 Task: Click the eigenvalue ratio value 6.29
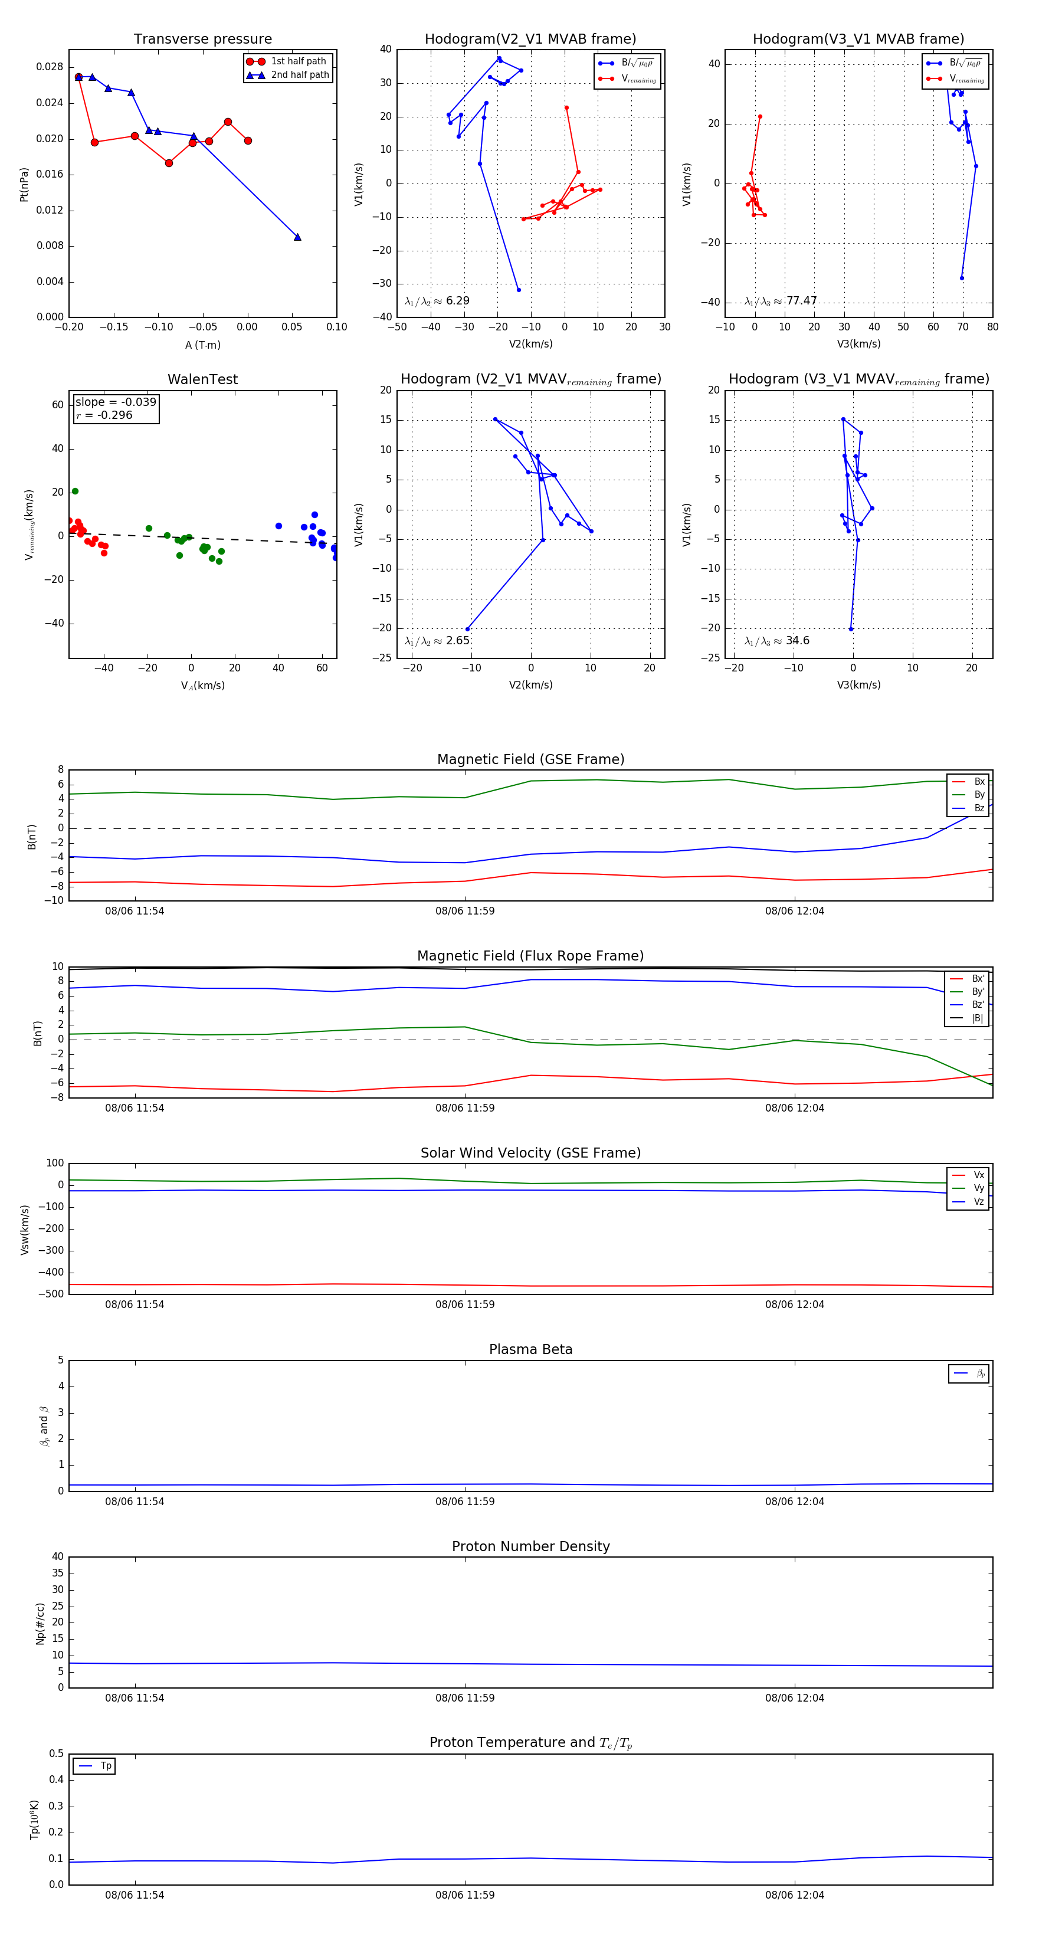pyautogui.click(x=457, y=301)
